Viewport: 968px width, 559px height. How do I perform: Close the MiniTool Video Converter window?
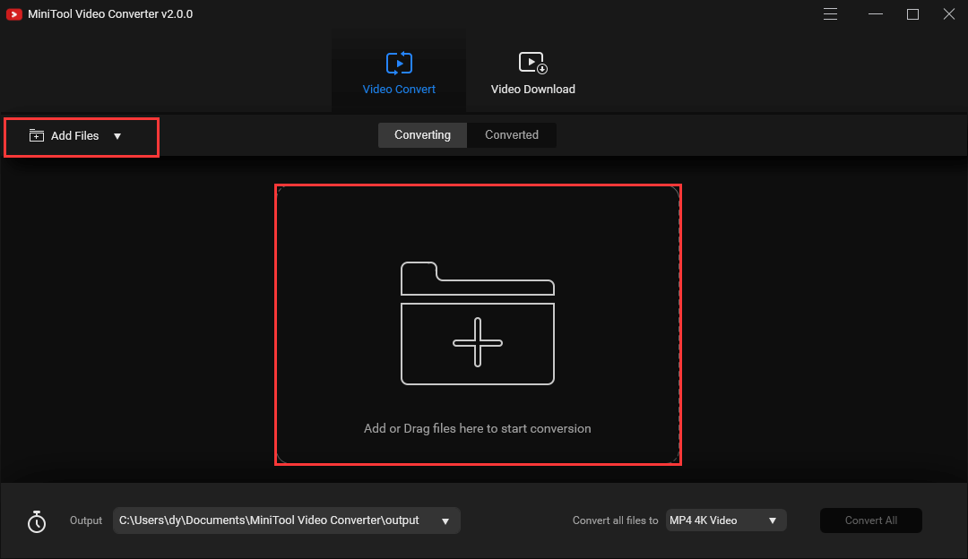pos(949,13)
